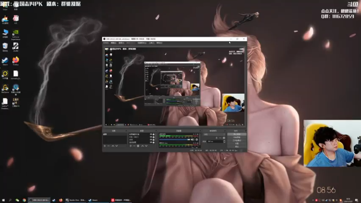
Task: Click the audio mixer vertical scrollbar
Action: coord(200,139)
